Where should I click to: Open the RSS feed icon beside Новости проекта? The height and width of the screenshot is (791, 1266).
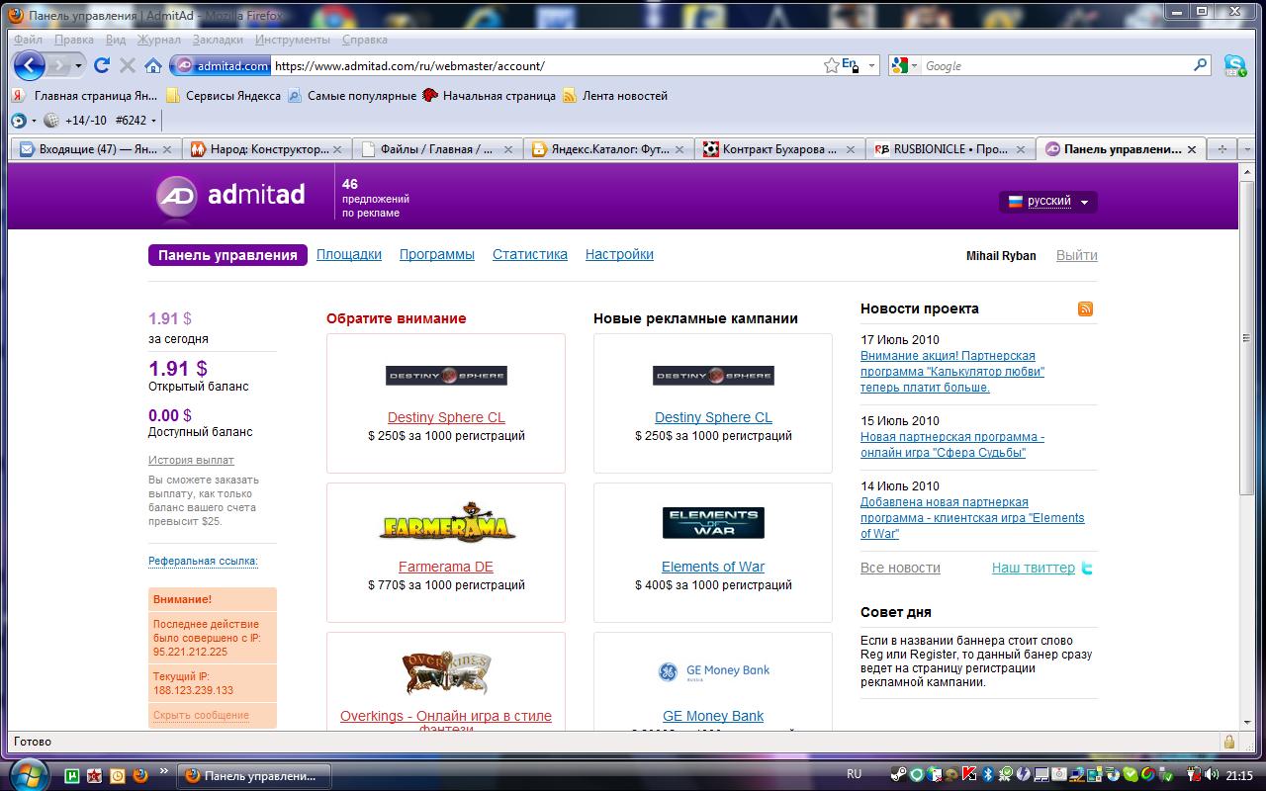coord(1086,308)
